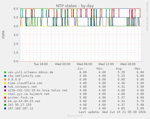The height and width of the screenshot is (119, 150).
Task: Click max value 5.79 for 64.ip-54-39-23.net
Action: click(140, 101)
